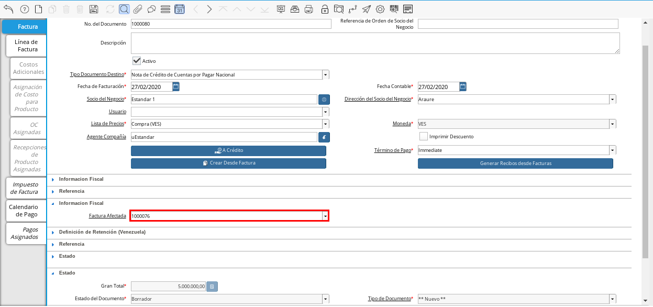This screenshot has height=307, width=653.
Task: Click the magnifier search record icon
Action: 124,9
